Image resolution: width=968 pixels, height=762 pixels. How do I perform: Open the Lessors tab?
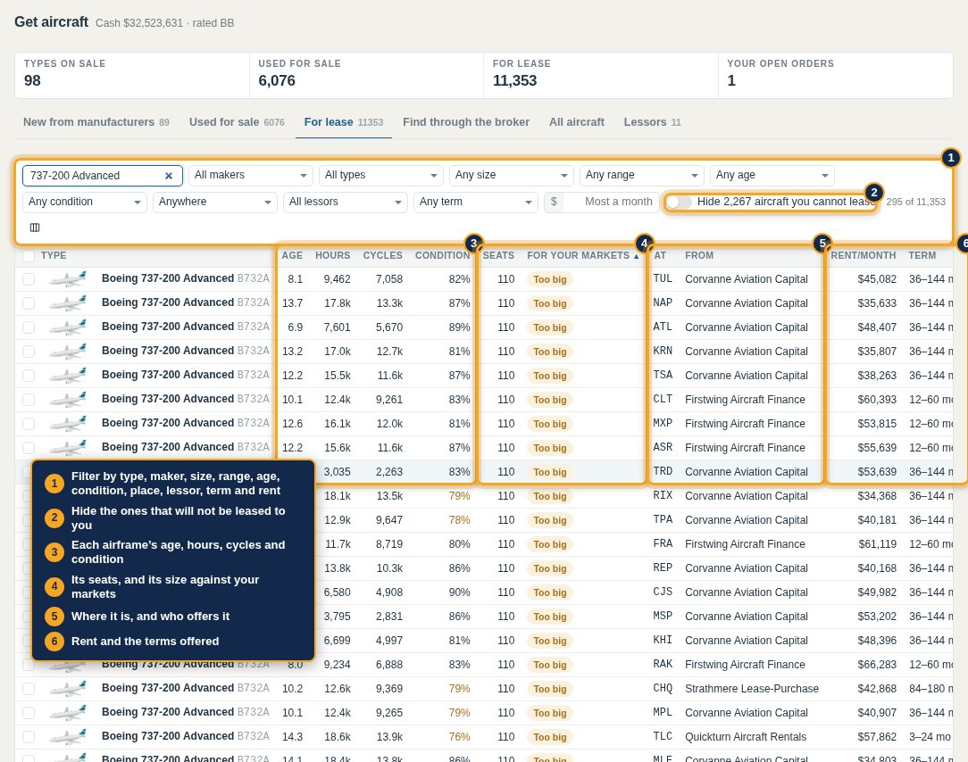pos(652,122)
